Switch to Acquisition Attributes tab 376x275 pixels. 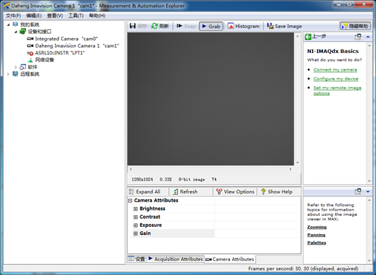coord(176,259)
